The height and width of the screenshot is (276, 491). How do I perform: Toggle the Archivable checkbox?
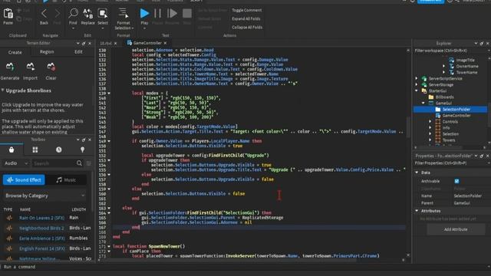[457, 181]
